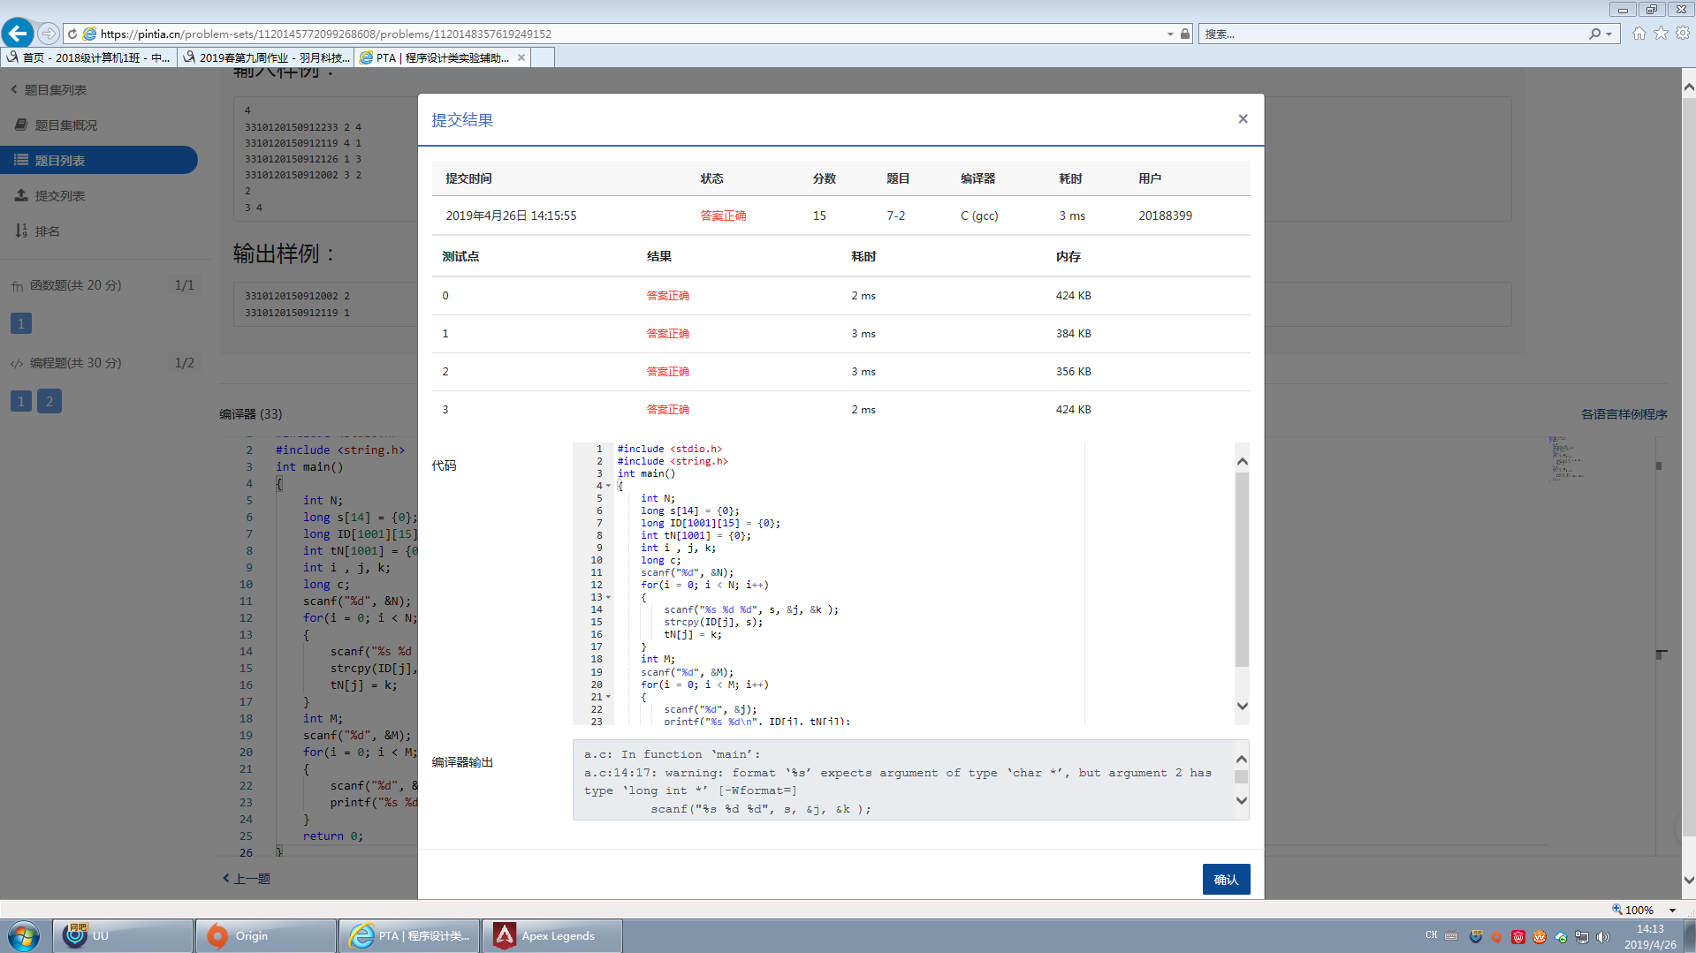Click the code viewer scrollbar thumb

tap(1242, 570)
